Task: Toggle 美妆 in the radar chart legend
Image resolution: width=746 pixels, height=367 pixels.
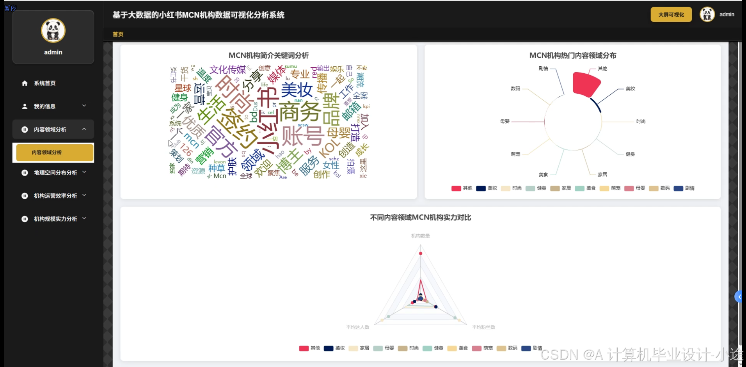Action: pyautogui.click(x=334, y=348)
